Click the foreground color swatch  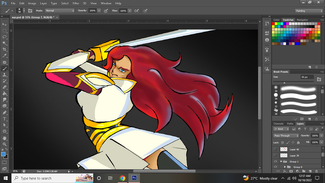click(3, 154)
